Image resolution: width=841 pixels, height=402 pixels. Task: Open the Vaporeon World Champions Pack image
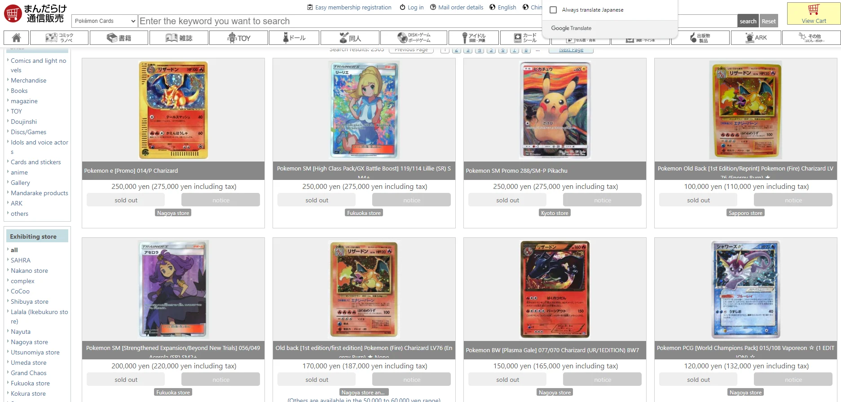tap(746, 289)
